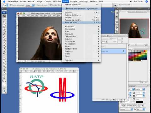Toggle Superscript text style
This screenshot has height=113, width=151.
pyautogui.click(x=133, y=106)
